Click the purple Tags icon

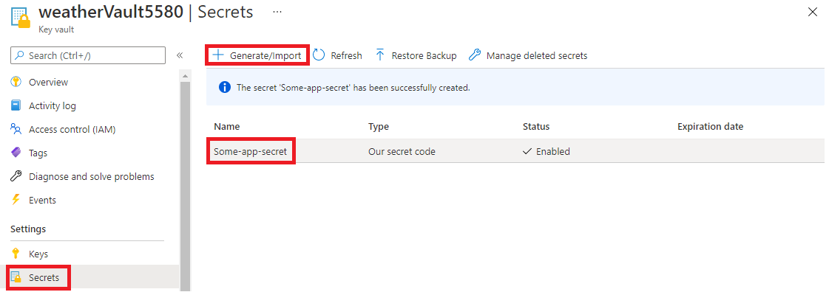tap(16, 153)
